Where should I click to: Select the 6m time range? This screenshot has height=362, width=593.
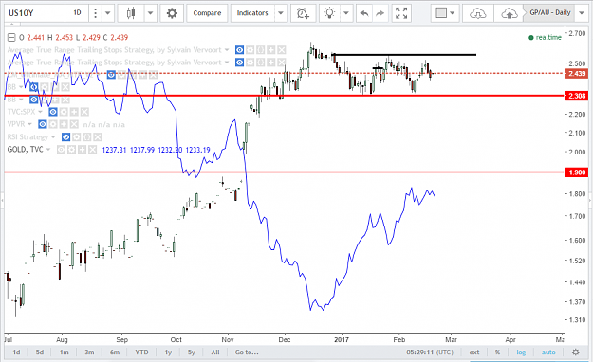tap(115, 353)
